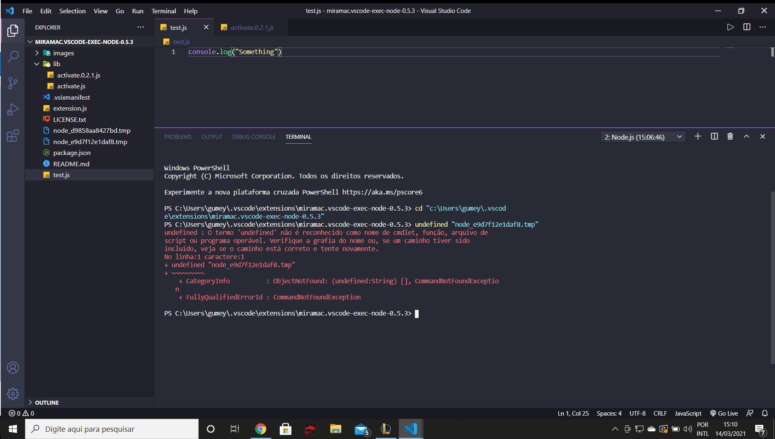Switch to the DEBUG CONSOLE tab
The image size is (775, 439).
click(254, 137)
